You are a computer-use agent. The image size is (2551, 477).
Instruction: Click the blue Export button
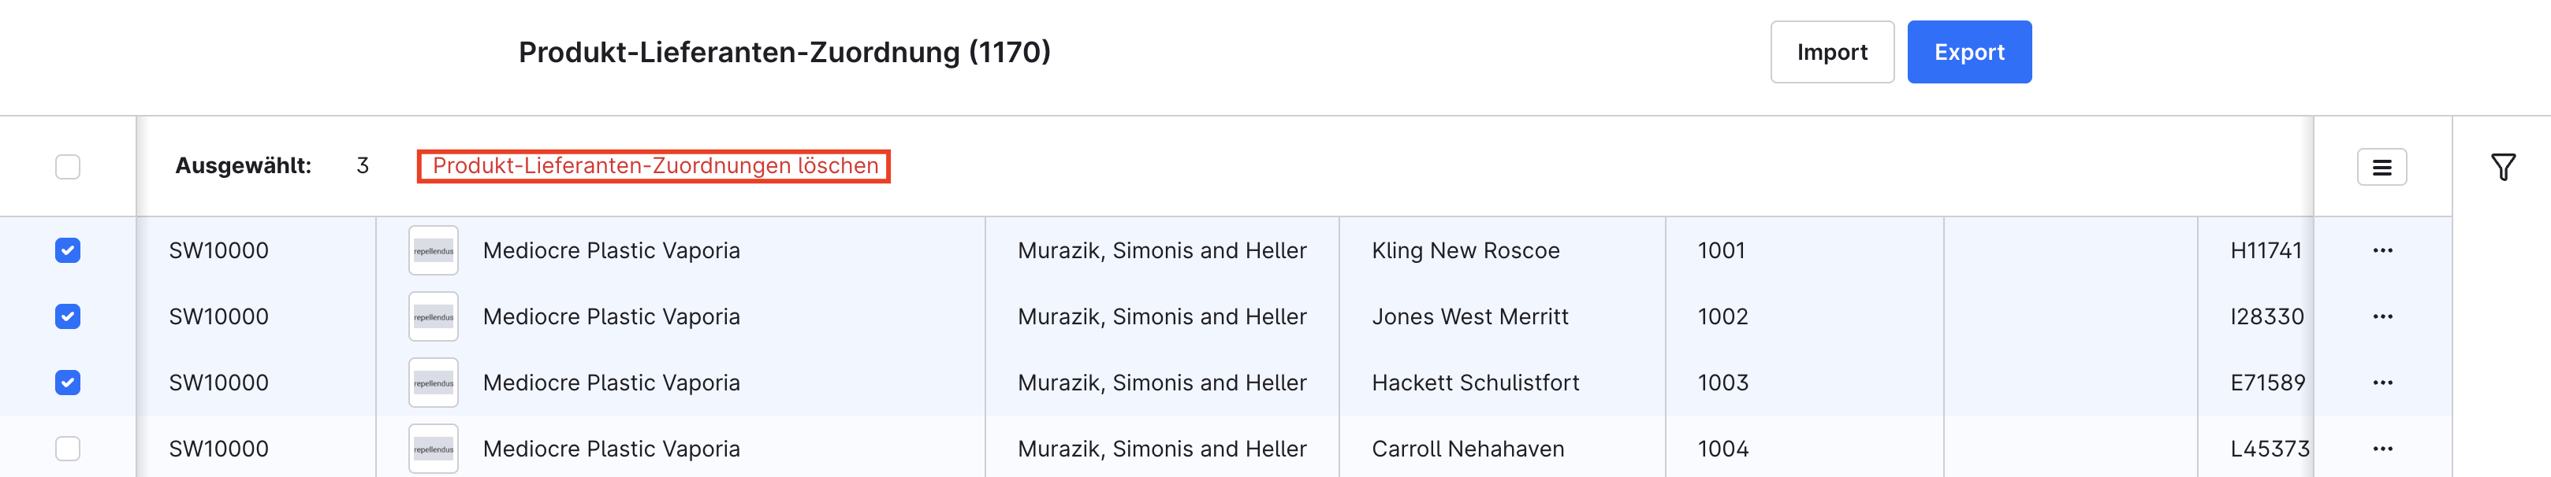click(x=1968, y=53)
